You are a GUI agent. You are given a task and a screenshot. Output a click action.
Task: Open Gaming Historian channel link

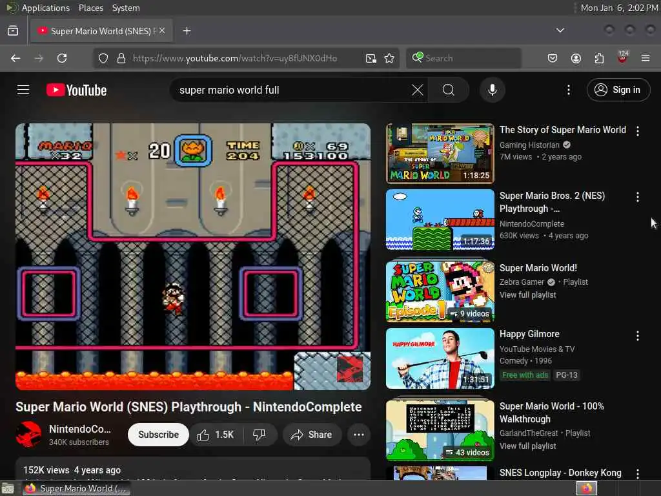click(x=529, y=145)
